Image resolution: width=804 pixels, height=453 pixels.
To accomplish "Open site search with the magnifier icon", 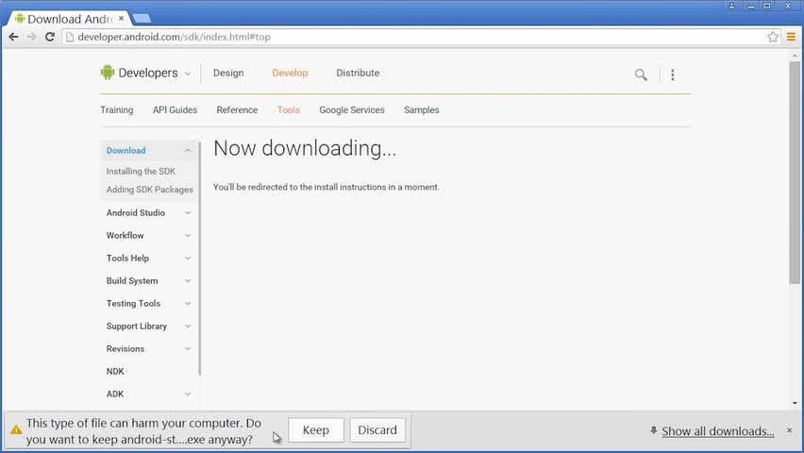I will (x=641, y=75).
